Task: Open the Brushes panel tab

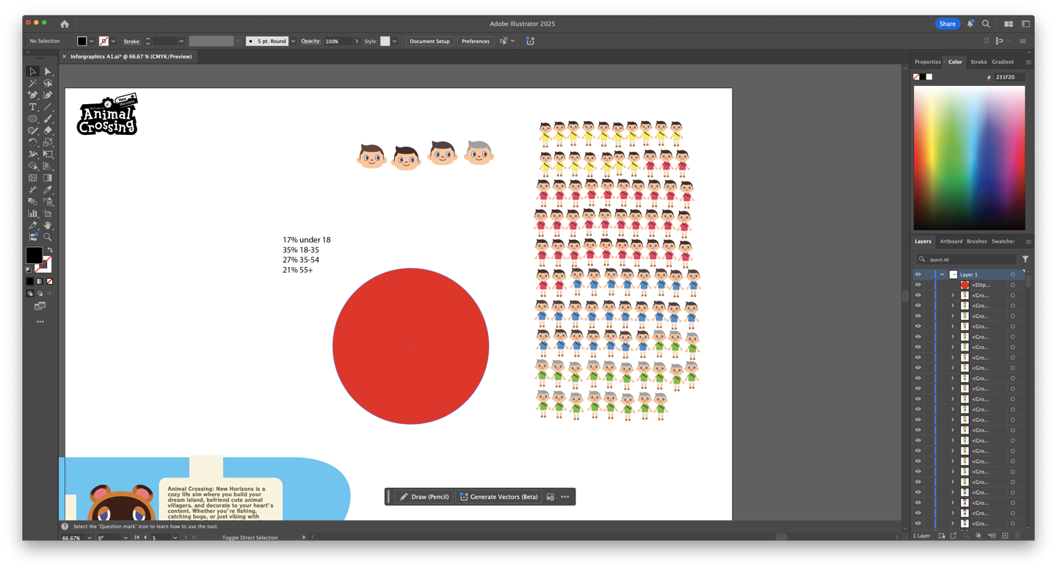Action: [x=977, y=241]
